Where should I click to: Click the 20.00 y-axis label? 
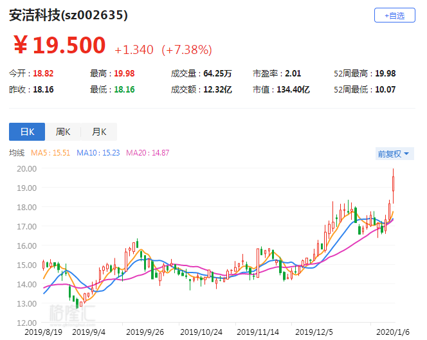tap(27, 169)
